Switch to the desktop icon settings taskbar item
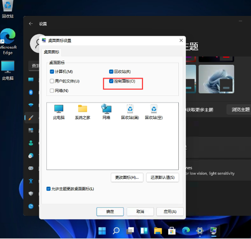 tap(214, 231)
